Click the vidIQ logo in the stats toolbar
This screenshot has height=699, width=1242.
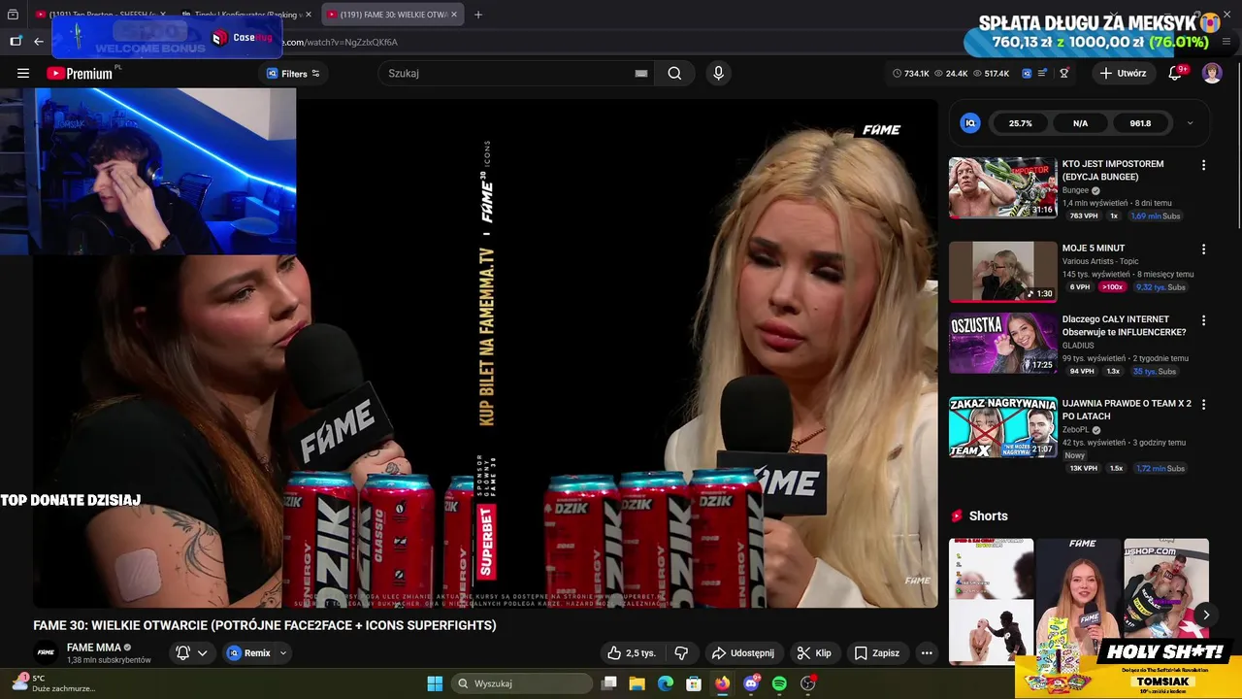pos(1027,73)
